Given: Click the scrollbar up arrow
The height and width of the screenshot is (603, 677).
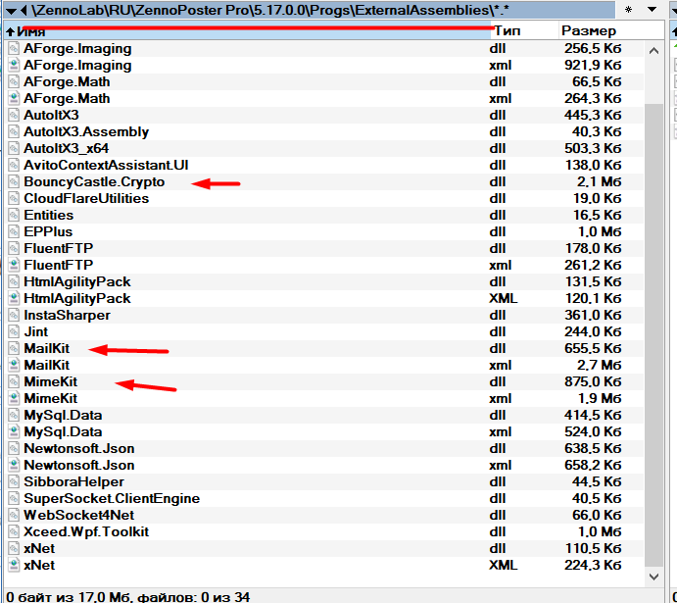Looking at the screenshot, I should 653,51.
